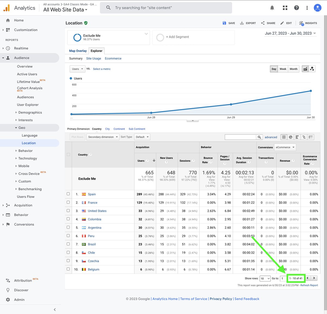The image size is (327, 314).
Task: Click the table search magnifier button
Action: [x=259, y=137]
